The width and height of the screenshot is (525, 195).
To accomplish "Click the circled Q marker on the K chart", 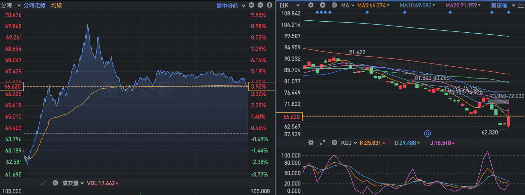I will tap(427, 133).
